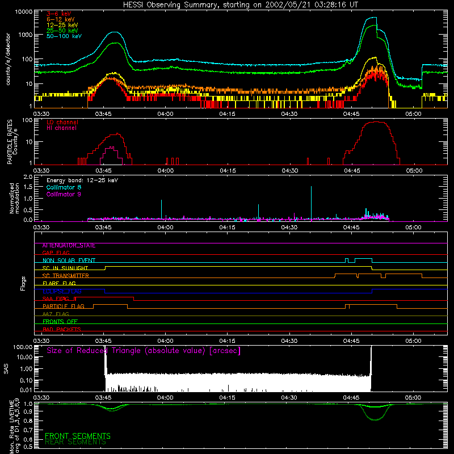The height and width of the screenshot is (454, 454).
Task: Click the 0.01 tick on SAS axis
Action: [26, 390]
